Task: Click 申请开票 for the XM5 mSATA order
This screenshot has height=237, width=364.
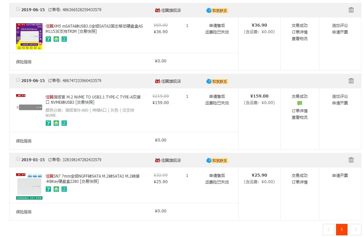Action: (340, 32)
